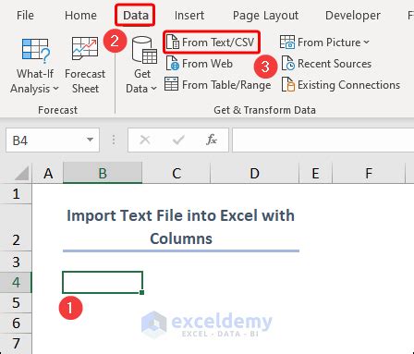414x354 pixels.
Task: Click the Select All corner triangle
Action: [x=21, y=173]
